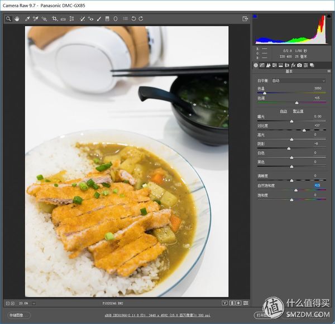Select the Red Eye Removal tool

[x=90, y=19]
